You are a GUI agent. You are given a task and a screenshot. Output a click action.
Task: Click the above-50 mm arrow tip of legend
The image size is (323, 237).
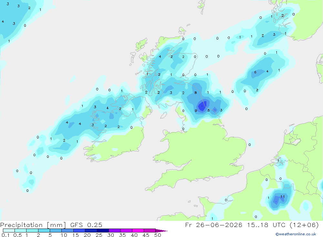tap(161, 231)
